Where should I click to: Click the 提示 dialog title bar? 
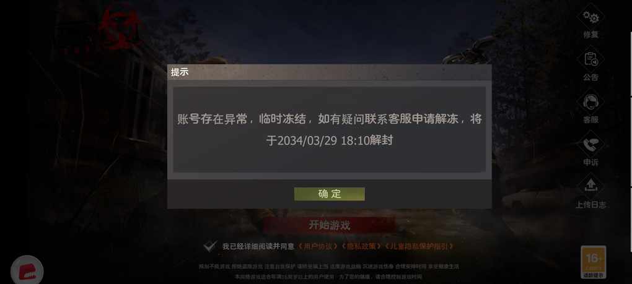coord(329,72)
